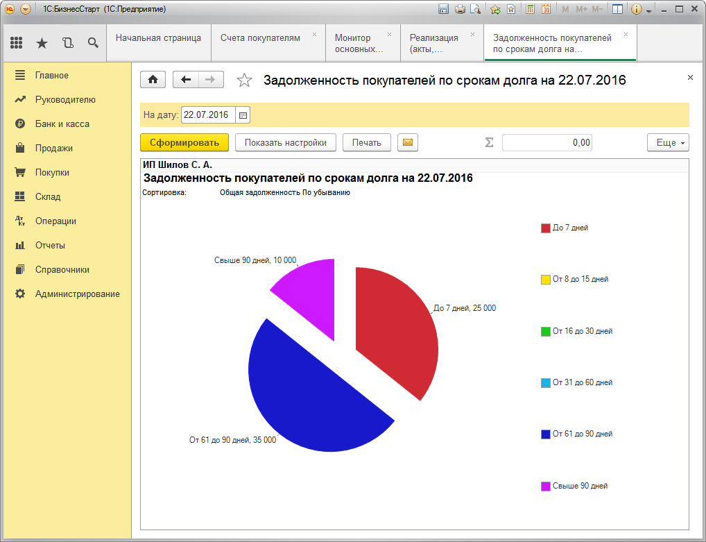This screenshot has height=542, width=706.
Task: Open the Банк и касса section
Action: 62,124
